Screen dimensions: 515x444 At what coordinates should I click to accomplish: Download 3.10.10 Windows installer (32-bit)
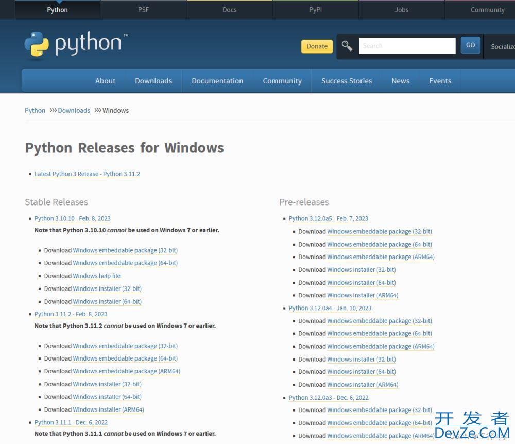pyautogui.click(x=107, y=288)
